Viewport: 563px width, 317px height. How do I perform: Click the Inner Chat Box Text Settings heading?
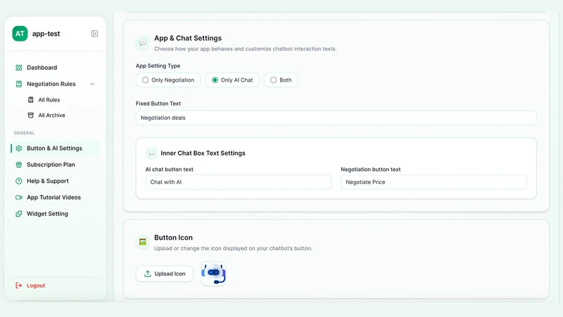(x=203, y=153)
